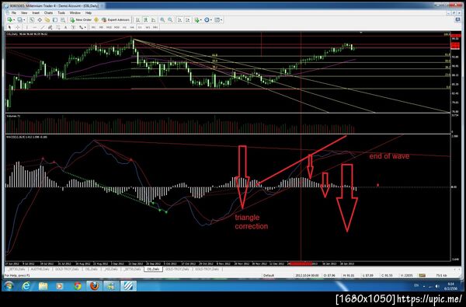Screen dimensions: 466x307
Task: Open the Insert menu
Action: (x=36, y=12)
